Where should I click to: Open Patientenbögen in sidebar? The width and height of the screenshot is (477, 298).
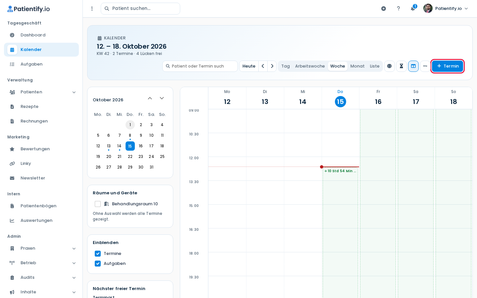click(x=41, y=206)
